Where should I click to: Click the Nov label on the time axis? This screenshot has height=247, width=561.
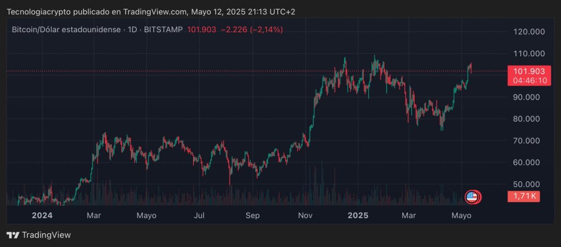305,215
